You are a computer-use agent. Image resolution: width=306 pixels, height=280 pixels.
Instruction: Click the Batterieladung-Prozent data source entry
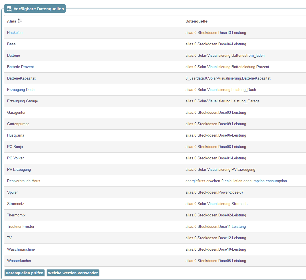click(227, 67)
